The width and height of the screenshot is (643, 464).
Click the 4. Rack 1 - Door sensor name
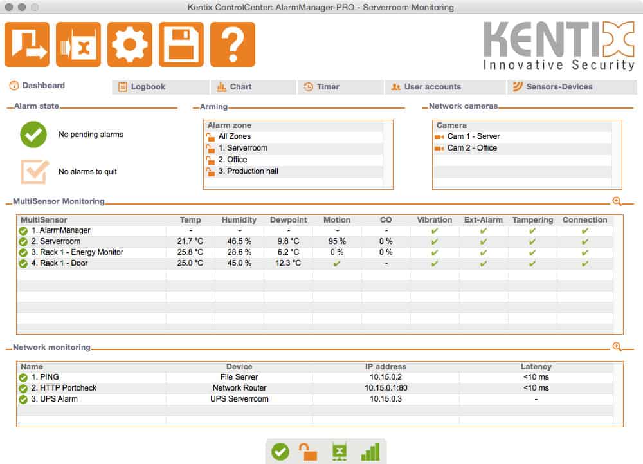click(x=59, y=263)
